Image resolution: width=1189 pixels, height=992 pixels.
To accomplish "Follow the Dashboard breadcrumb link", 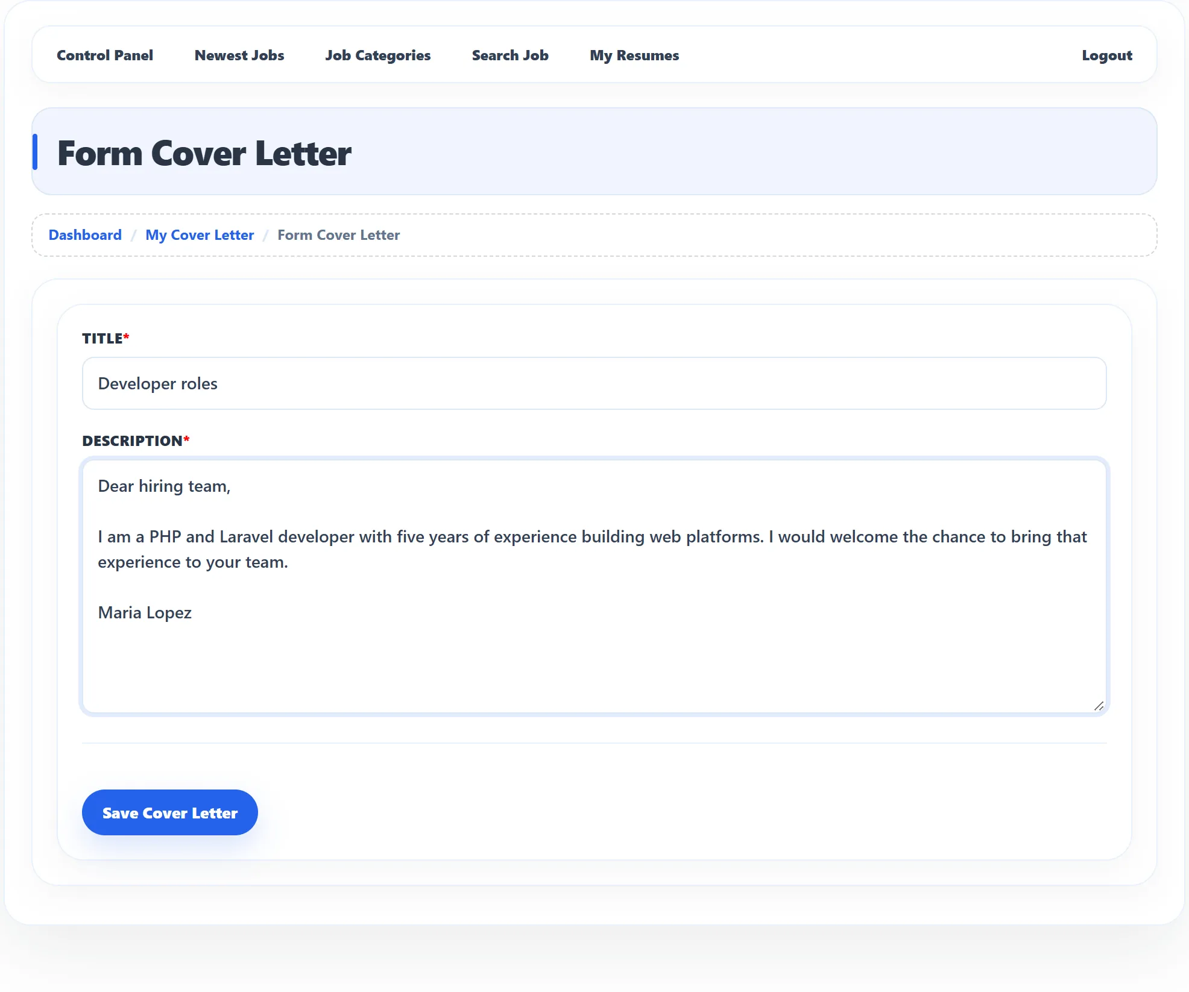I will click(x=85, y=235).
